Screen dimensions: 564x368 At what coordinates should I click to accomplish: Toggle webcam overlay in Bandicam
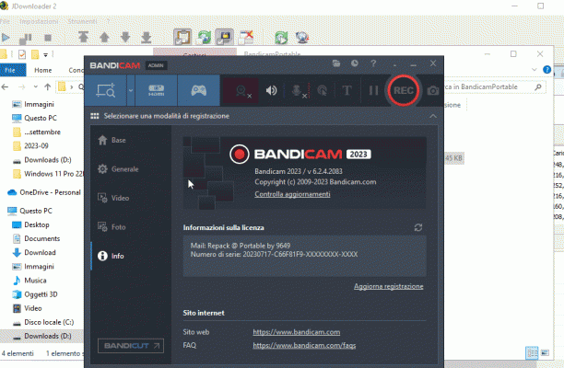pyautogui.click(x=241, y=91)
